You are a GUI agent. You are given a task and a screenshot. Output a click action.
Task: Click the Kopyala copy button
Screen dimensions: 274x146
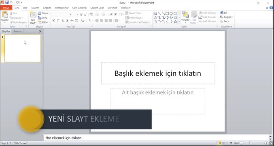click(x=16, y=18)
